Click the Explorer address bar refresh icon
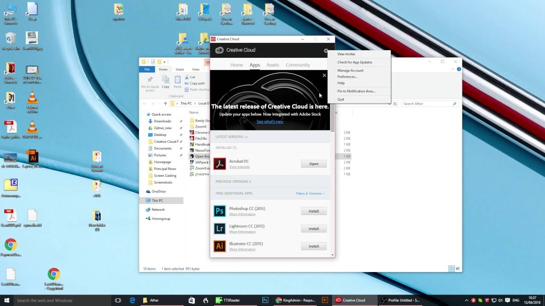Viewport: 545px width, 306px height. [395, 104]
